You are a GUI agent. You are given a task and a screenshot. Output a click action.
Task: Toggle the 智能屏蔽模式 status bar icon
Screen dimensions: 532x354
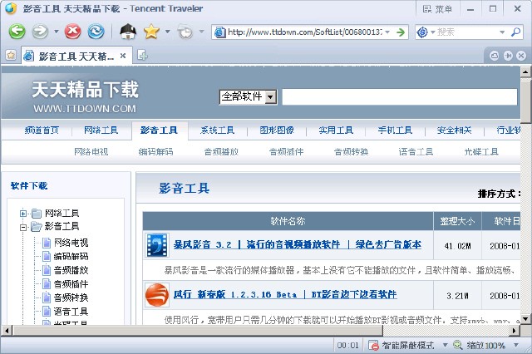(373, 345)
